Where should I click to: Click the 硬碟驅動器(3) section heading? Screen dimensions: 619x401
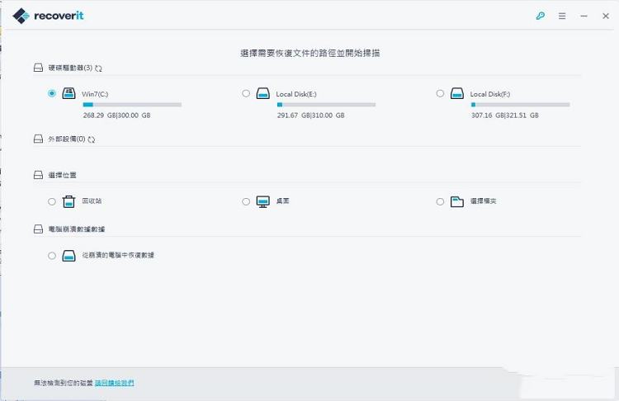pos(70,68)
